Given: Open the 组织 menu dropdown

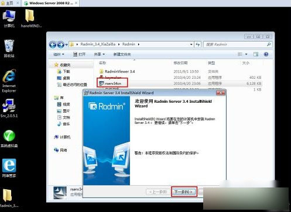Looking at the screenshot, I should 59,54.
